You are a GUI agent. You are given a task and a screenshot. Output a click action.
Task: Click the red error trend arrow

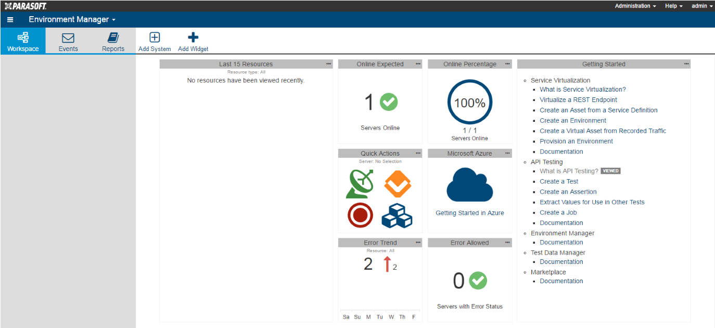387,264
